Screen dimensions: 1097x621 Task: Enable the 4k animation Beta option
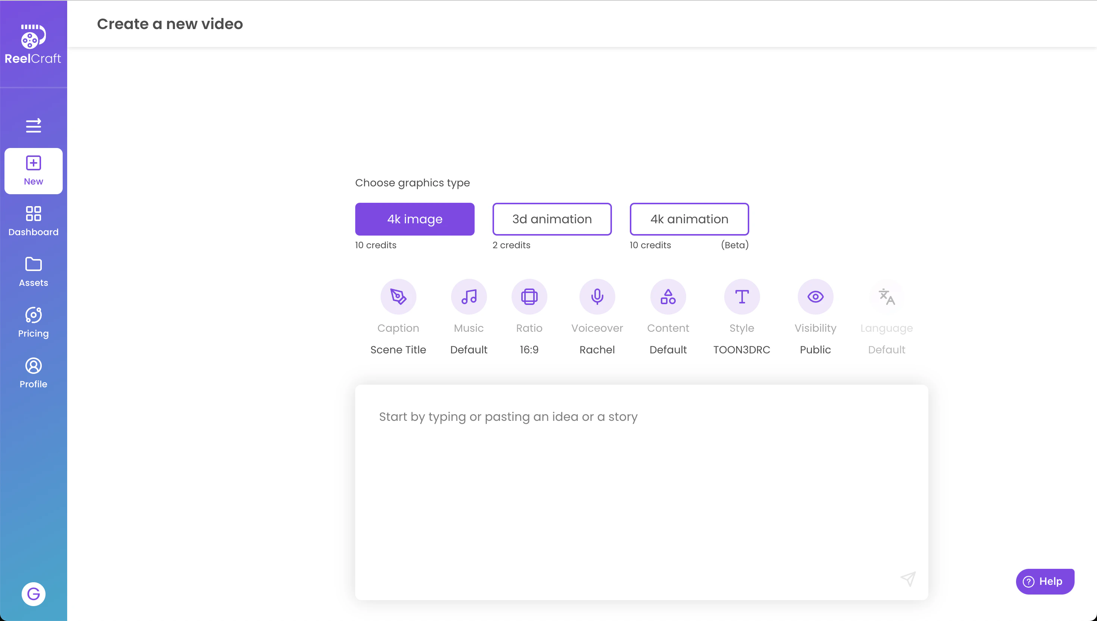(x=689, y=219)
